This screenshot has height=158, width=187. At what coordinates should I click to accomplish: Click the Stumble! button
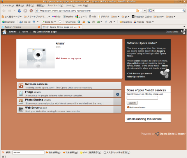(9, 22)
